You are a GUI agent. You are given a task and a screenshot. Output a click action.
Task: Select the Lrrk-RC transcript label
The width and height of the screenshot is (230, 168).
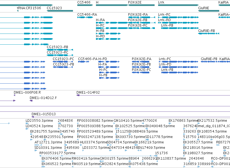[x=164, y=15]
